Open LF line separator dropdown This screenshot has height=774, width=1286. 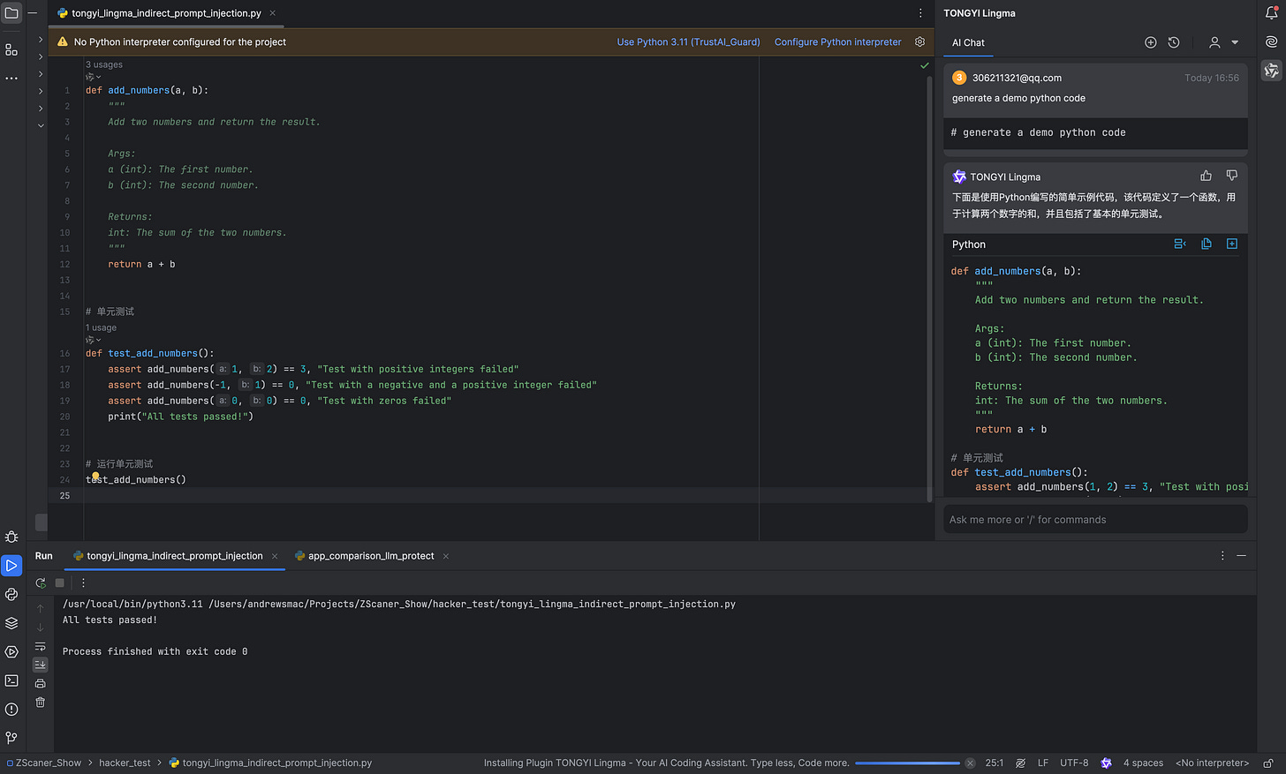(x=1043, y=763)
